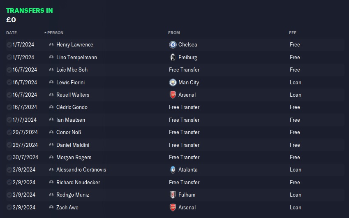The height and width of the screenshot is (218, 349).
Task: Click the Atalanta club badge icon
Action: (x=173, y=169)
